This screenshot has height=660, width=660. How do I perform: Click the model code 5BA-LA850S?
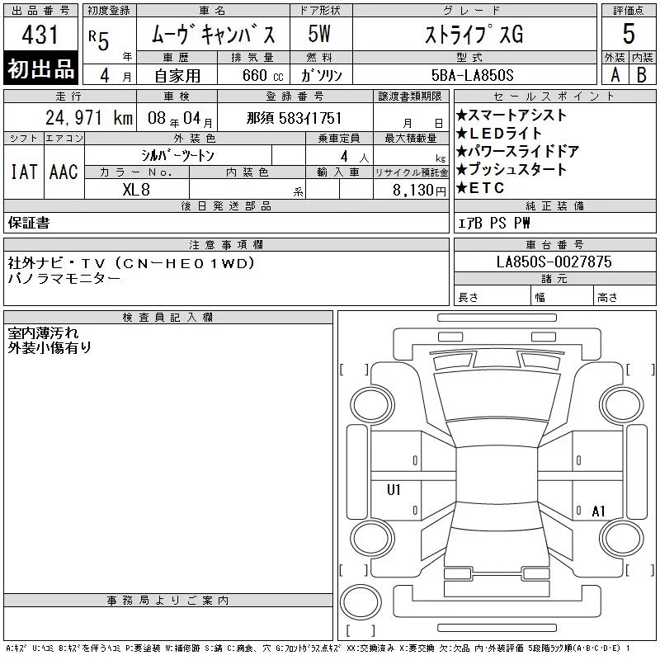coord(472,75)
